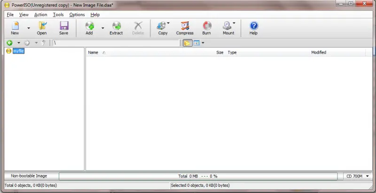Image resolution: width=376 pixels, height=193 pixels.
Task: Open the back history dropdown arrow
Action: (18, 43)
